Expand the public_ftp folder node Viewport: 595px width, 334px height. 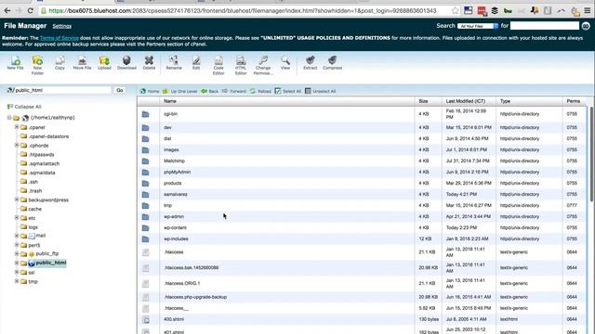click(17, 253)
